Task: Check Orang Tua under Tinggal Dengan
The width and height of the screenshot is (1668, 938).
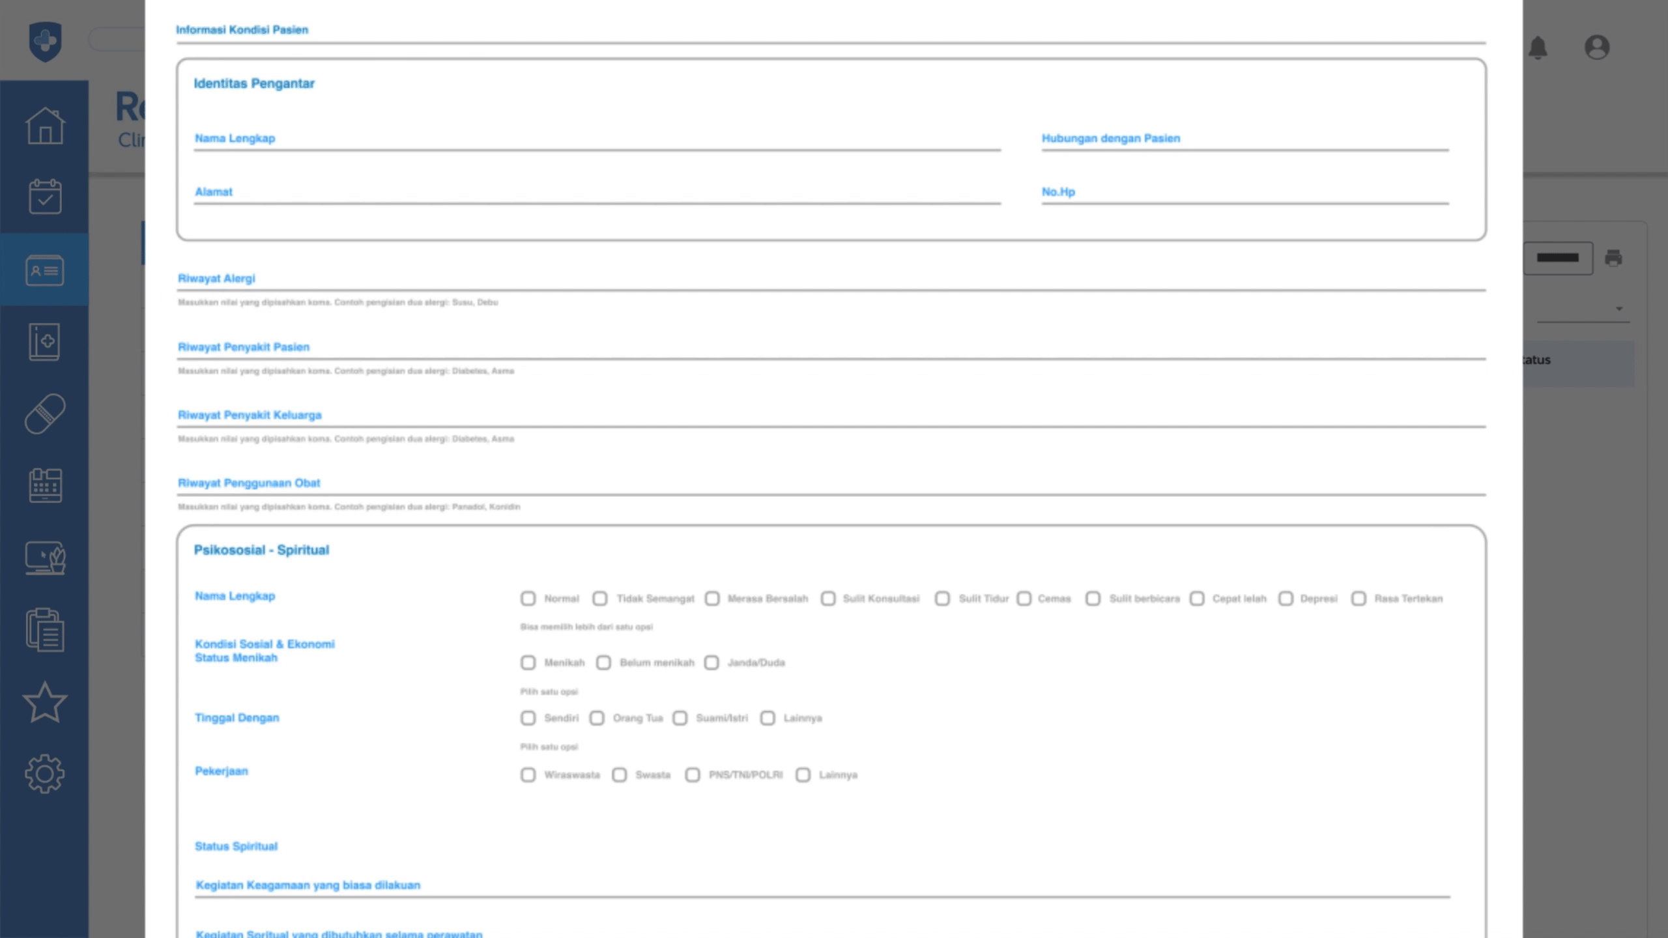Action: (x=597, y=718)
